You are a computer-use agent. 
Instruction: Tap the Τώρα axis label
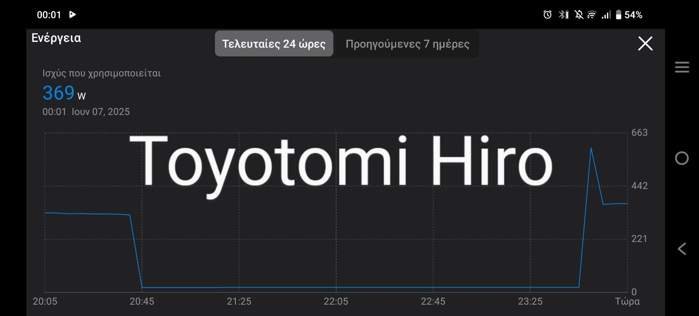(627, 301)
